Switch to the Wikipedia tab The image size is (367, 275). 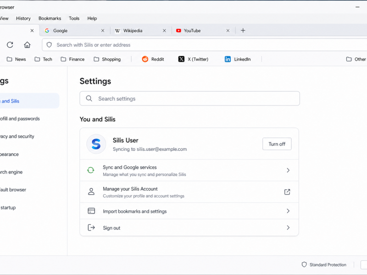tap(140, 31)
